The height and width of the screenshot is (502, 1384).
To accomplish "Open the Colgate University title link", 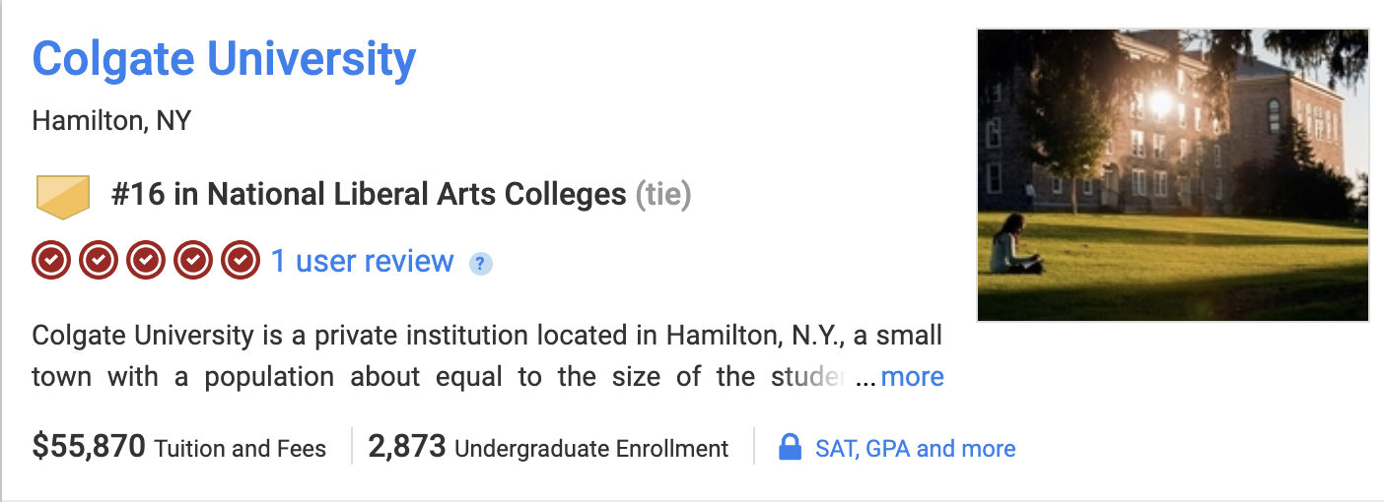I will [x=224, y=60].
